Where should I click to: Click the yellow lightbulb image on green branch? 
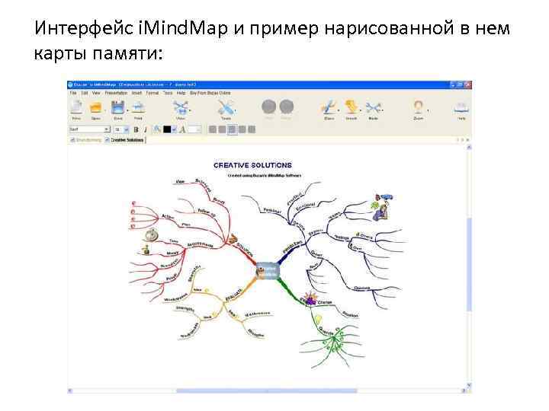pyautogui.click(x=318, y=319)
